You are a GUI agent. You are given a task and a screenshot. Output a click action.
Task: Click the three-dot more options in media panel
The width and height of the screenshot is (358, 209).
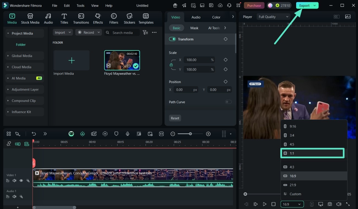tap(154, 32)
